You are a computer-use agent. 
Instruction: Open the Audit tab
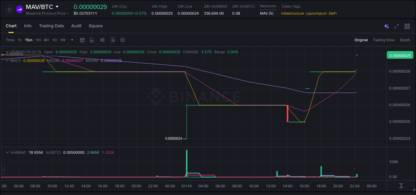click(x=76, y=26)
